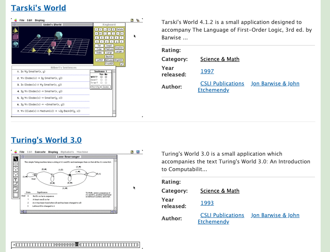Click the Rating label in Tarski's World entry
Screen dimensions: 330x252
[x=171, y=50]
